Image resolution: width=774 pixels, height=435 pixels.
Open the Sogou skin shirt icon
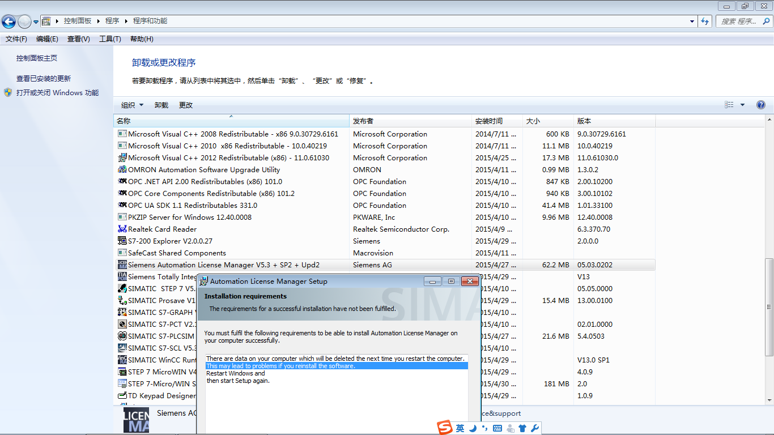522,429
